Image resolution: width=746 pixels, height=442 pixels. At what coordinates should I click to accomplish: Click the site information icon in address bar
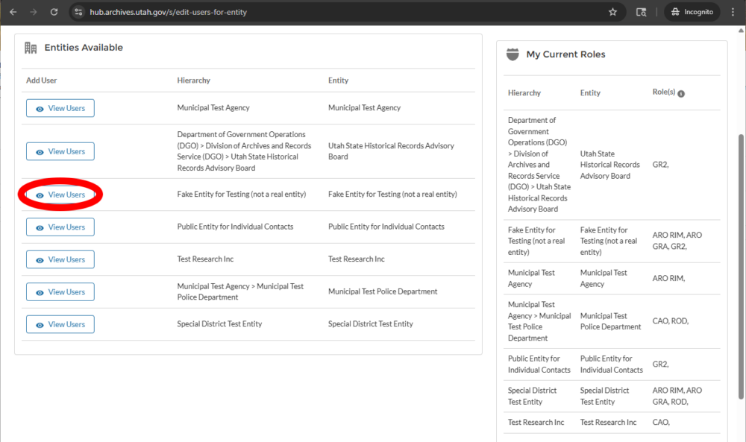[78, 12]
